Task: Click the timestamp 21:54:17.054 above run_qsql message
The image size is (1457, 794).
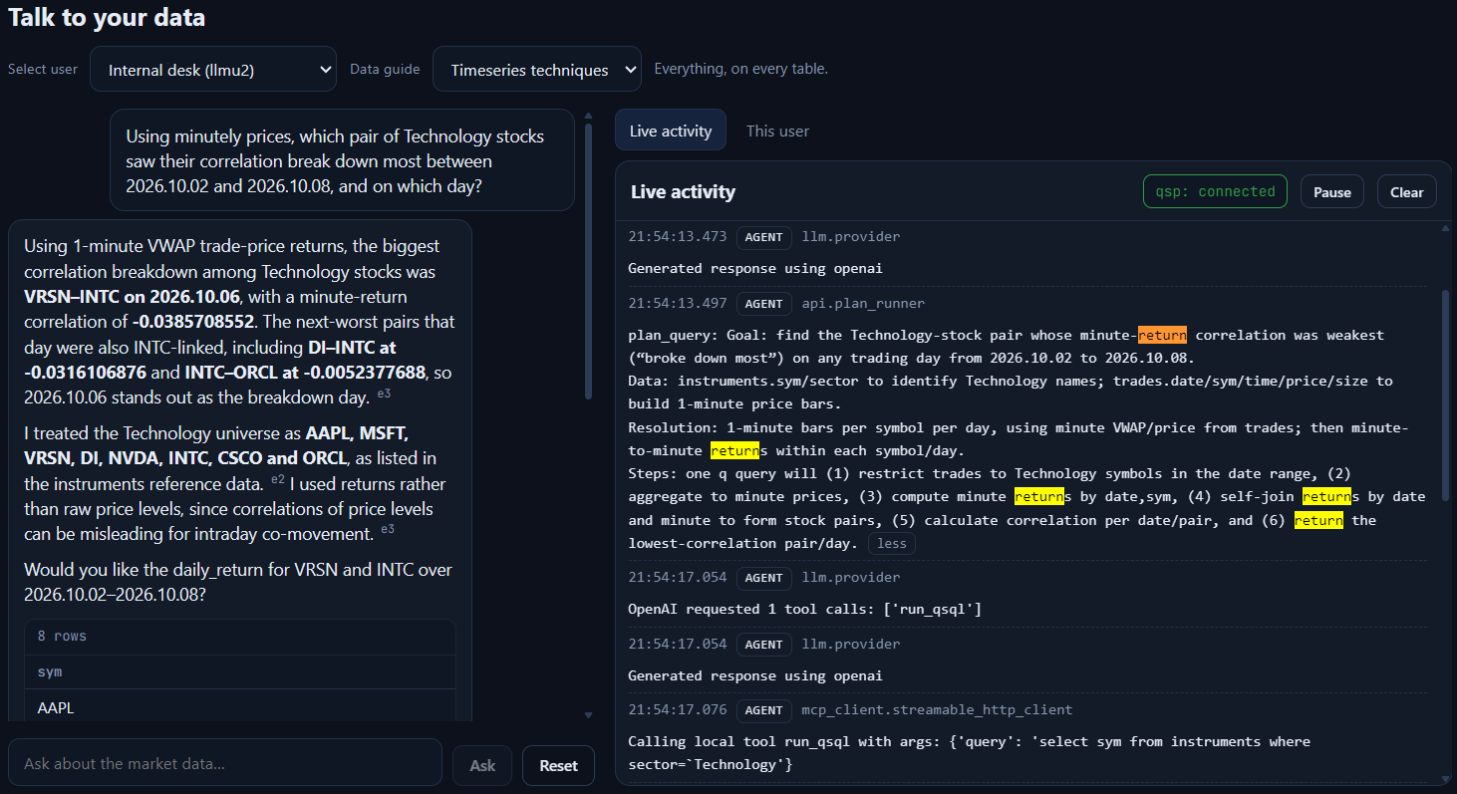Action: pyautogui.click(x=677, y=578)
